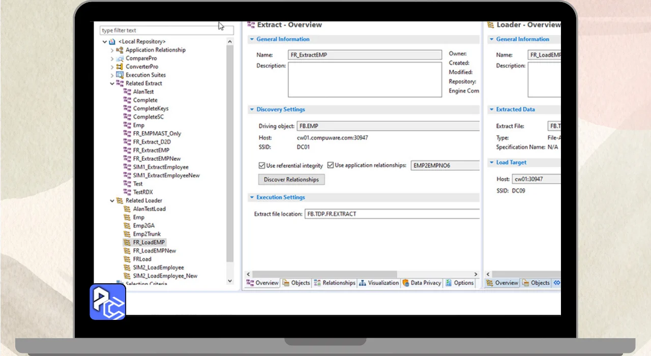This screenshot has width=651, height=356.
Task: Click the Extract horizontal scrollbar
Action: coord(324,274)
